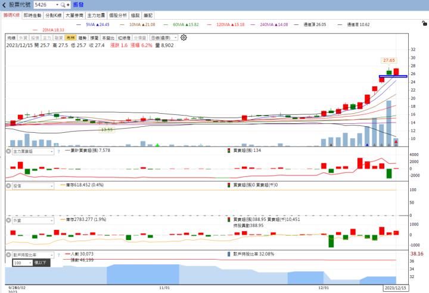429x293 pixels.
Task: Toggle the 本益比 overlay button
Action: [x=108, y=38]
